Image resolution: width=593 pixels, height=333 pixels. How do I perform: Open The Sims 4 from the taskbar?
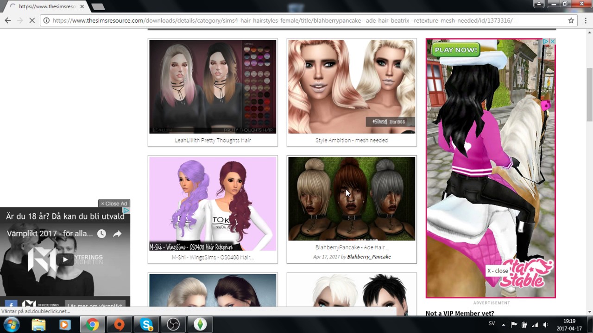(200, 325)
